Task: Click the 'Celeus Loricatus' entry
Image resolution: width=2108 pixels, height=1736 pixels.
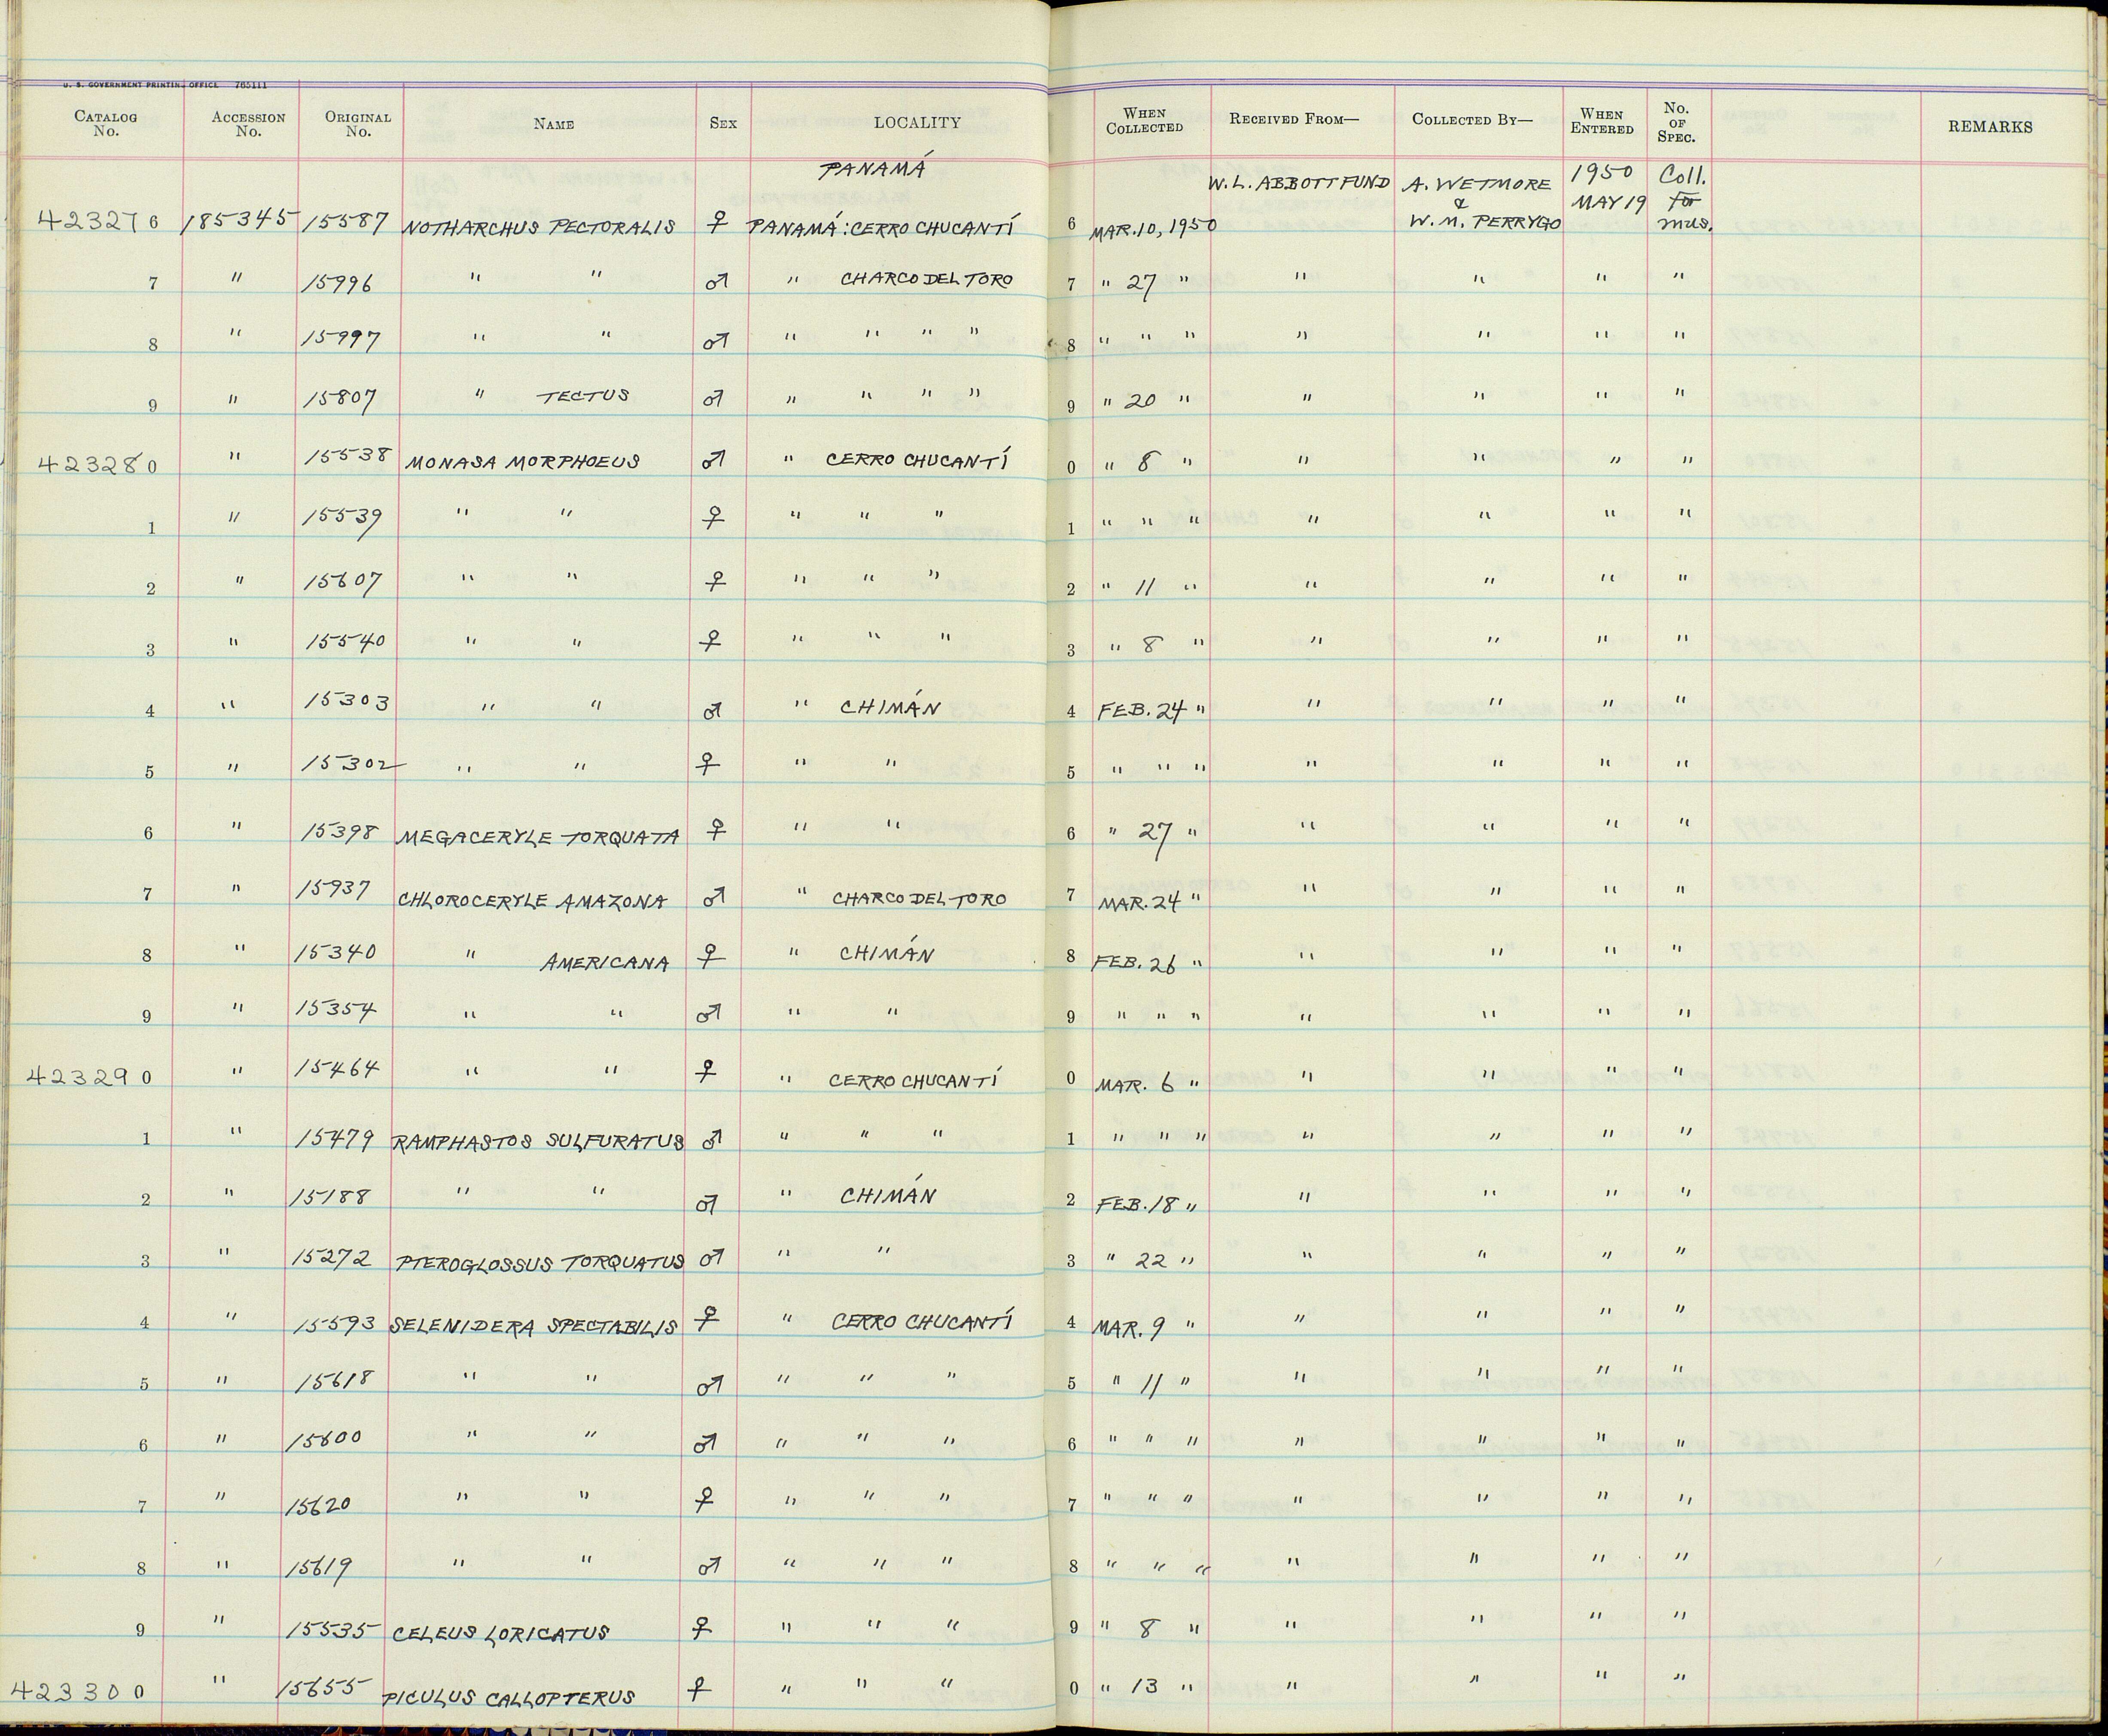Action: coord(501,1633)
